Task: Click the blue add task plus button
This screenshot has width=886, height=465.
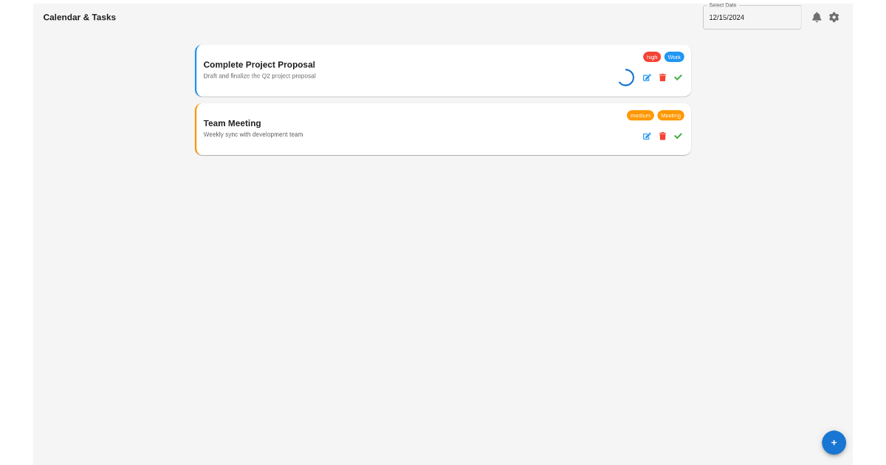Action: click(834, 442)
